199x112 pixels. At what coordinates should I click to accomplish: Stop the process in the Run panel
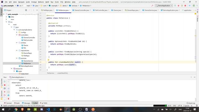coord(5,85)
